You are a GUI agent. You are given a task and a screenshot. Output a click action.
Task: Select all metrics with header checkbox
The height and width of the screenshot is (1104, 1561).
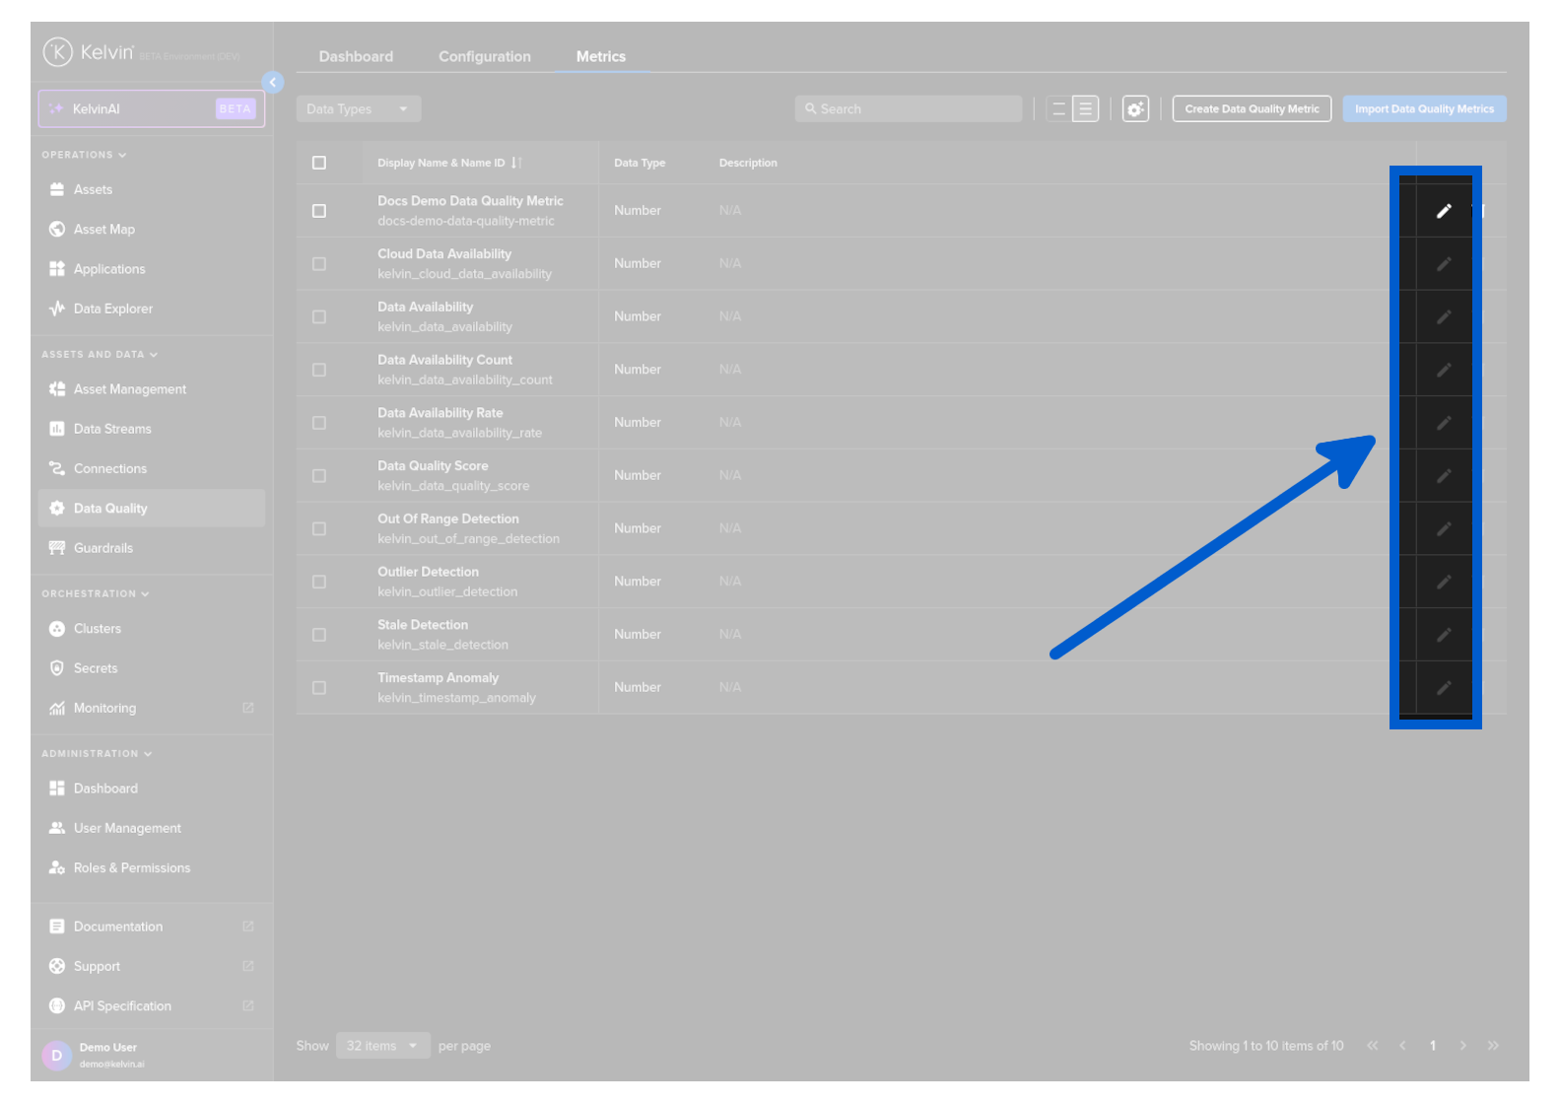click(319, 163)
